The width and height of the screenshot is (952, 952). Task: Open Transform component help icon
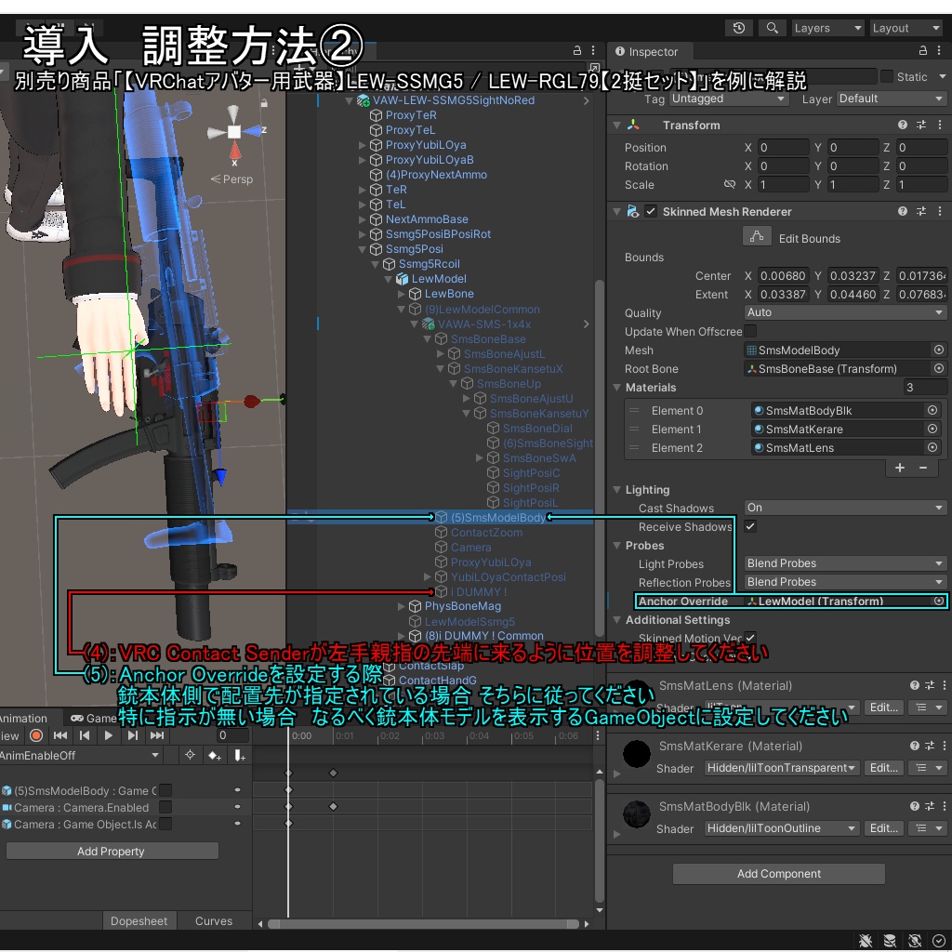pyautogui.click(x=903, y=126)
